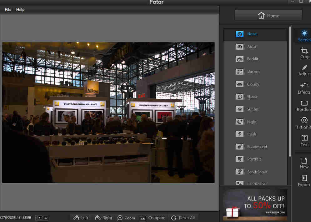Create a New document
This screenshot has width=311, height=222.
[x=304, y=163]
